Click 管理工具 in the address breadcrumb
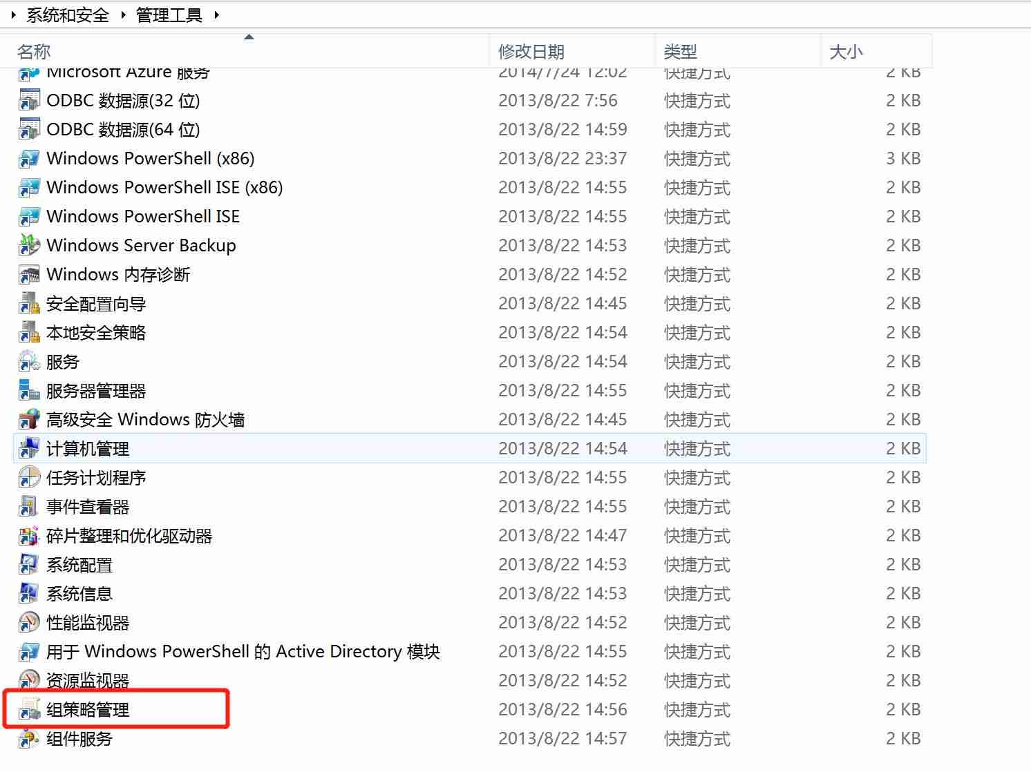The height and width of the screenshot is (772, 1031). (x=169, y=15)
